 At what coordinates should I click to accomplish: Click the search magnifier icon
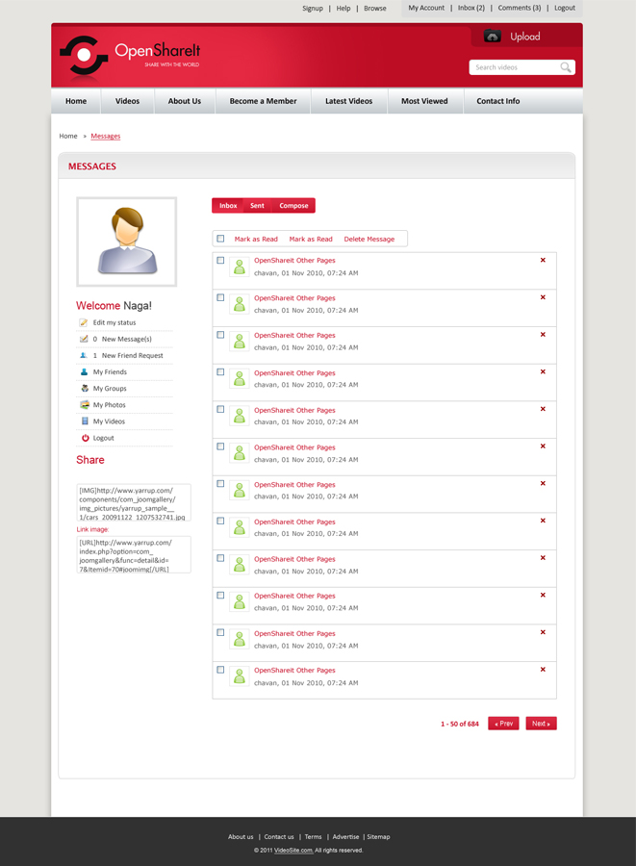(566, 67)
